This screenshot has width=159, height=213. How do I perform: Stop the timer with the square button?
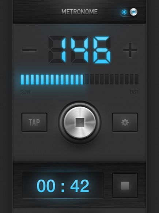coord(125,185)
